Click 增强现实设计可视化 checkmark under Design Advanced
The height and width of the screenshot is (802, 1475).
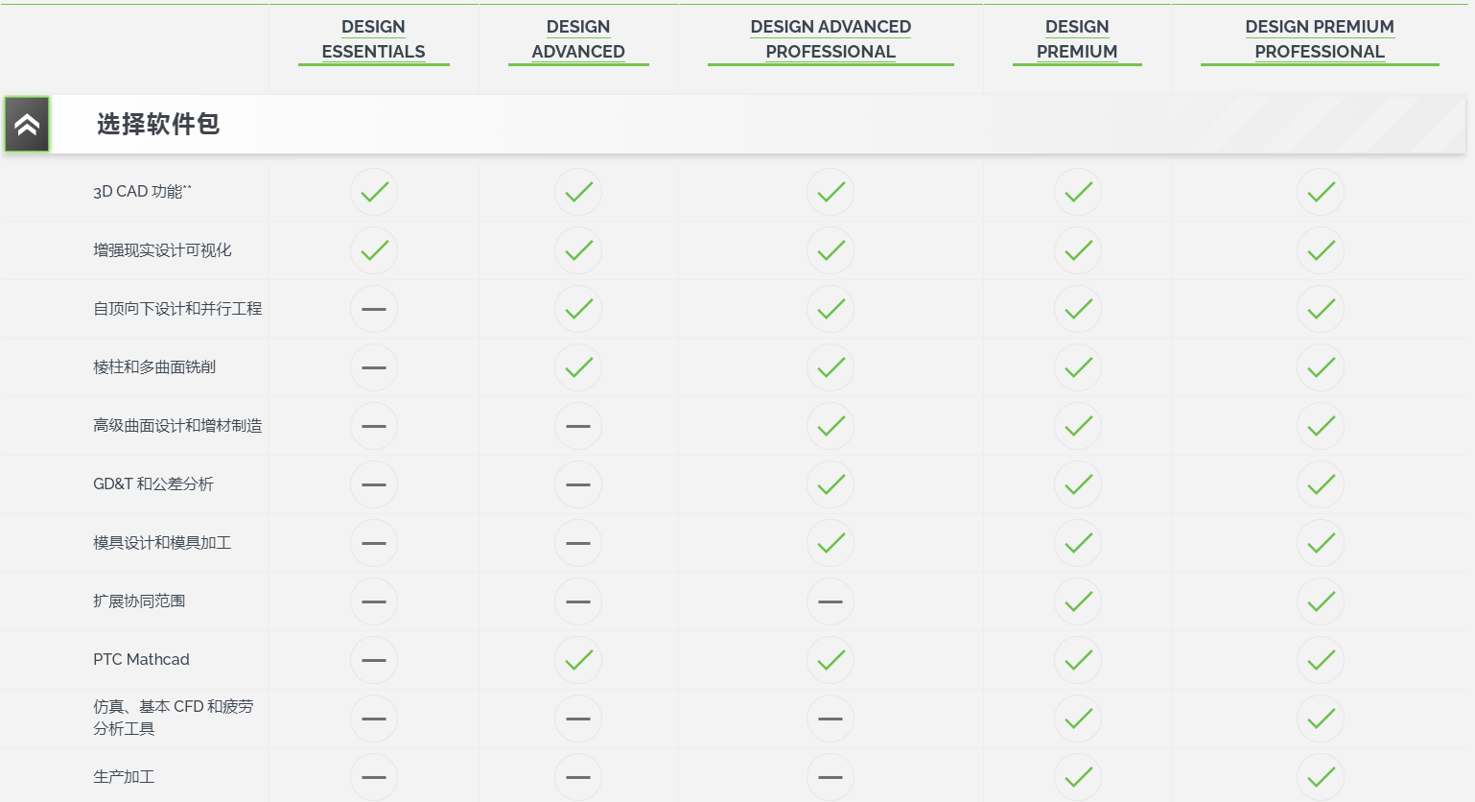pyautogui.click(x=578, y=250)
